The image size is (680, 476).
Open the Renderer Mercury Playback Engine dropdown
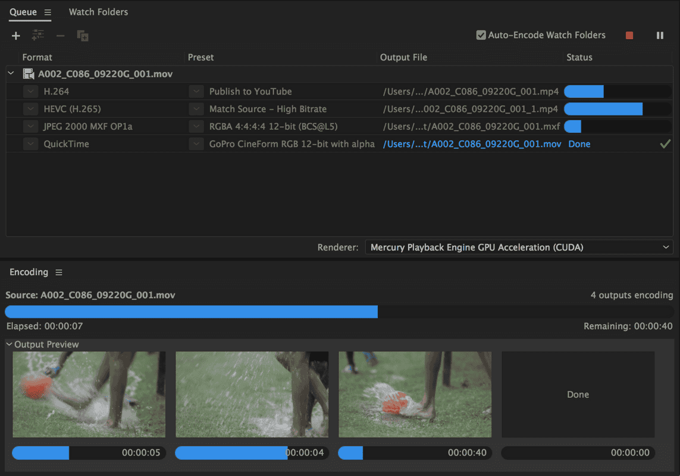coord(519,248)
